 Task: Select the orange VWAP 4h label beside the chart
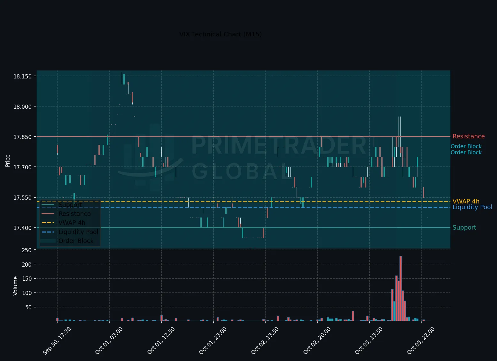tap(466, 201)
